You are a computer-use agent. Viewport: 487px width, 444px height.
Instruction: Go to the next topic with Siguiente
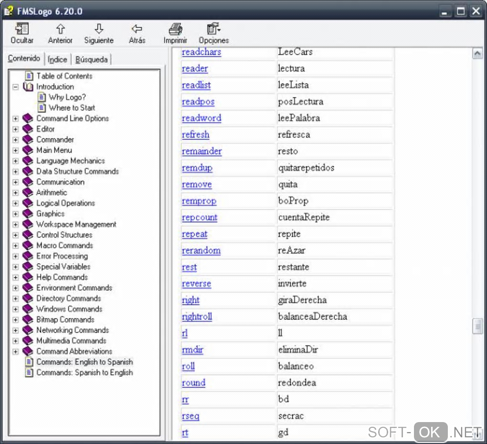pyautogui.click(x=99, y=33)
